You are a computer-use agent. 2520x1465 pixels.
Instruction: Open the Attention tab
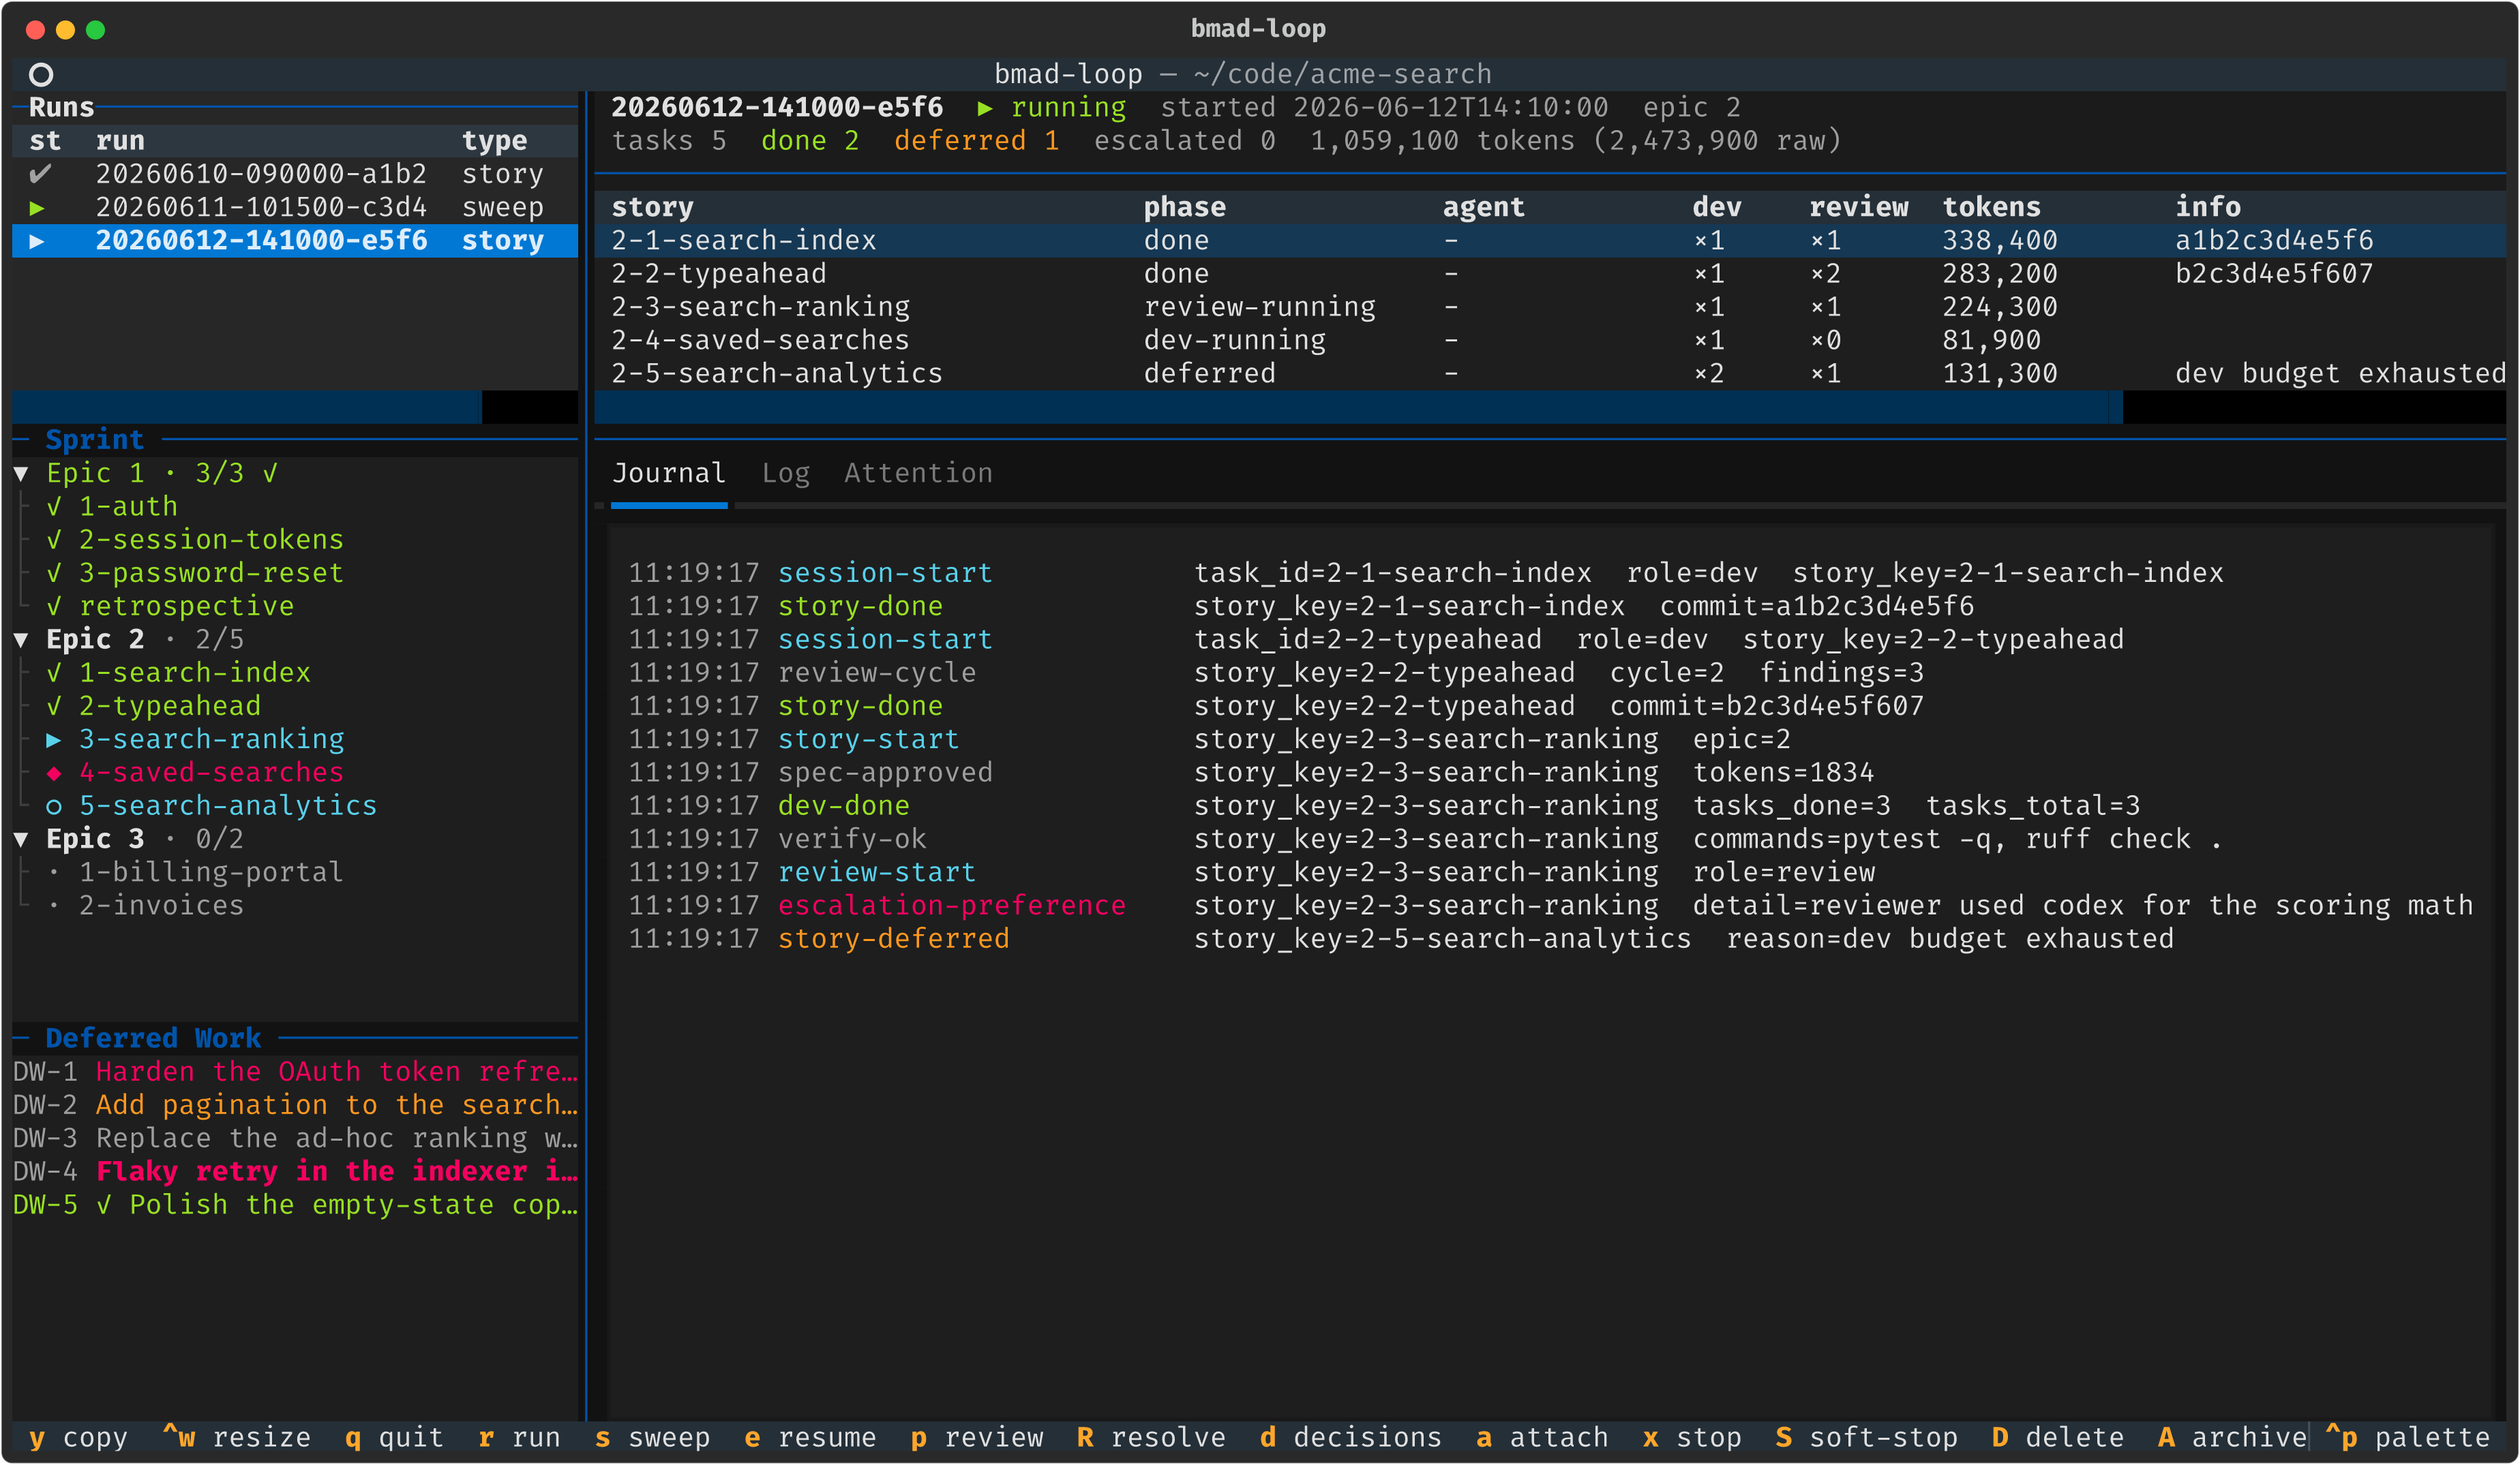pyautogui.click(x=918, y=474)
